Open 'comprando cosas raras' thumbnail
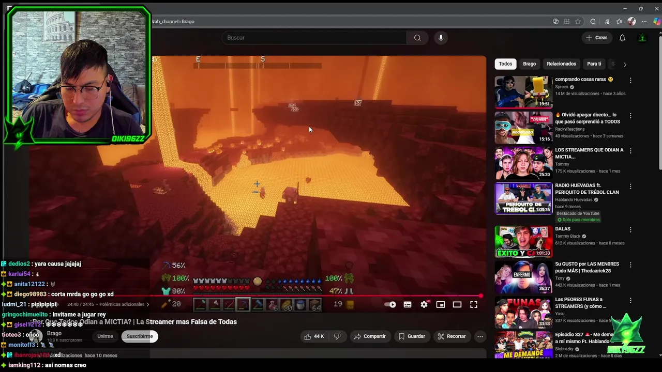 coord(523,92)
